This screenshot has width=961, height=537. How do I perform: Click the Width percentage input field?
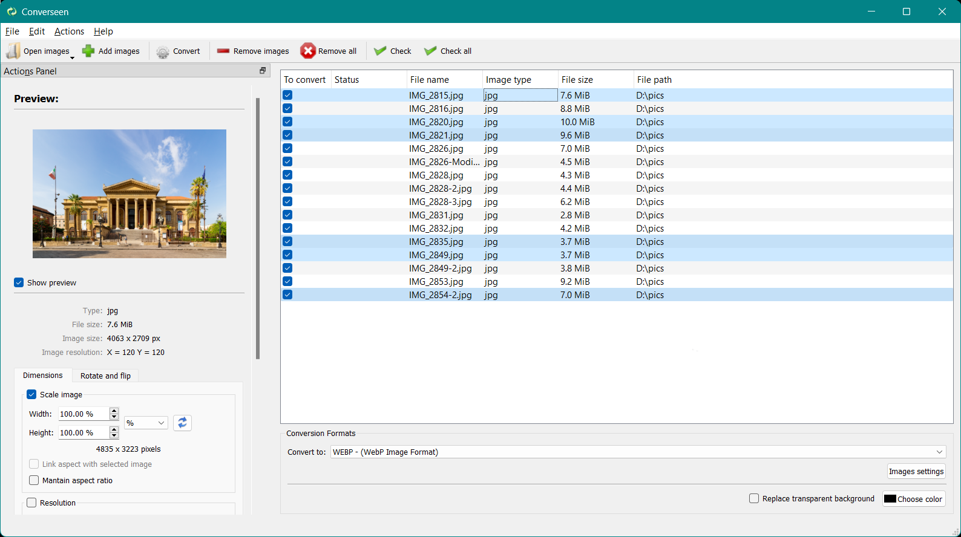pyautogui.click(x=83, y=414)
